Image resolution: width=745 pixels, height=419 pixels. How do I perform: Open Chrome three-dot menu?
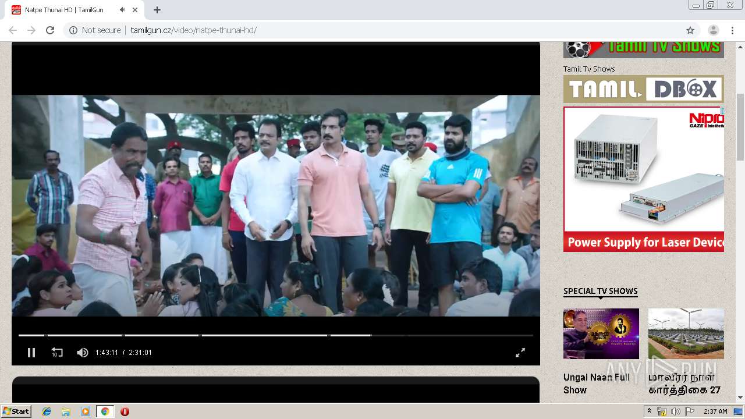click(732, 30)
